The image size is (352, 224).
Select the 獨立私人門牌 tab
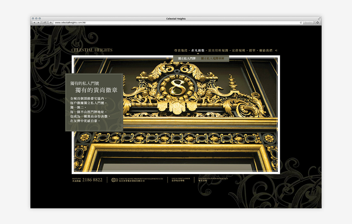point(187,58)
